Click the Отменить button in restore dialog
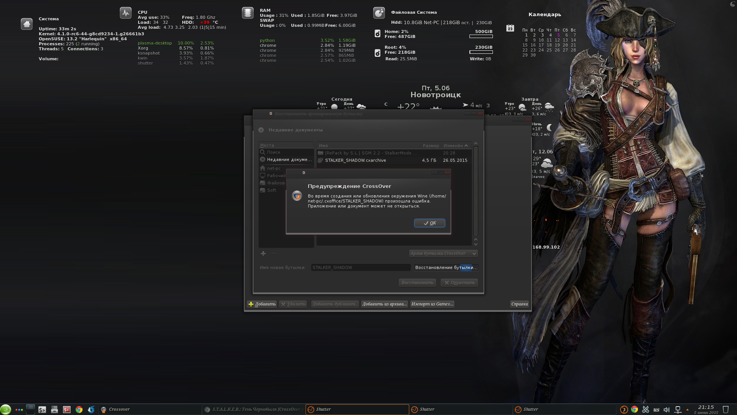 459,282
